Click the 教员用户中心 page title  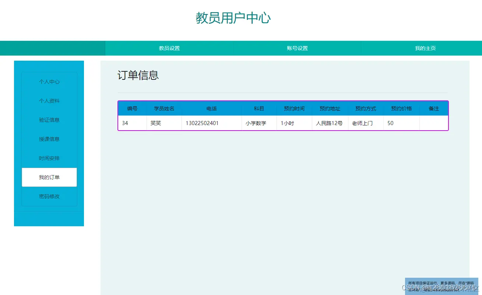point(233,18)
